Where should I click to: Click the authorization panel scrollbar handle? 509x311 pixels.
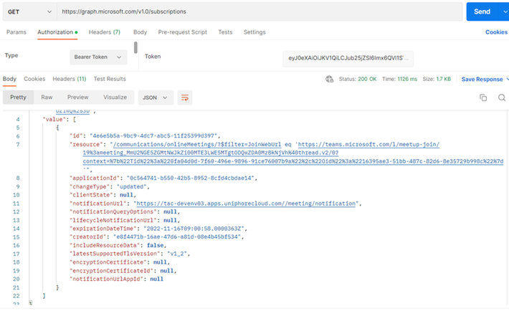click(x=135, y=47)
